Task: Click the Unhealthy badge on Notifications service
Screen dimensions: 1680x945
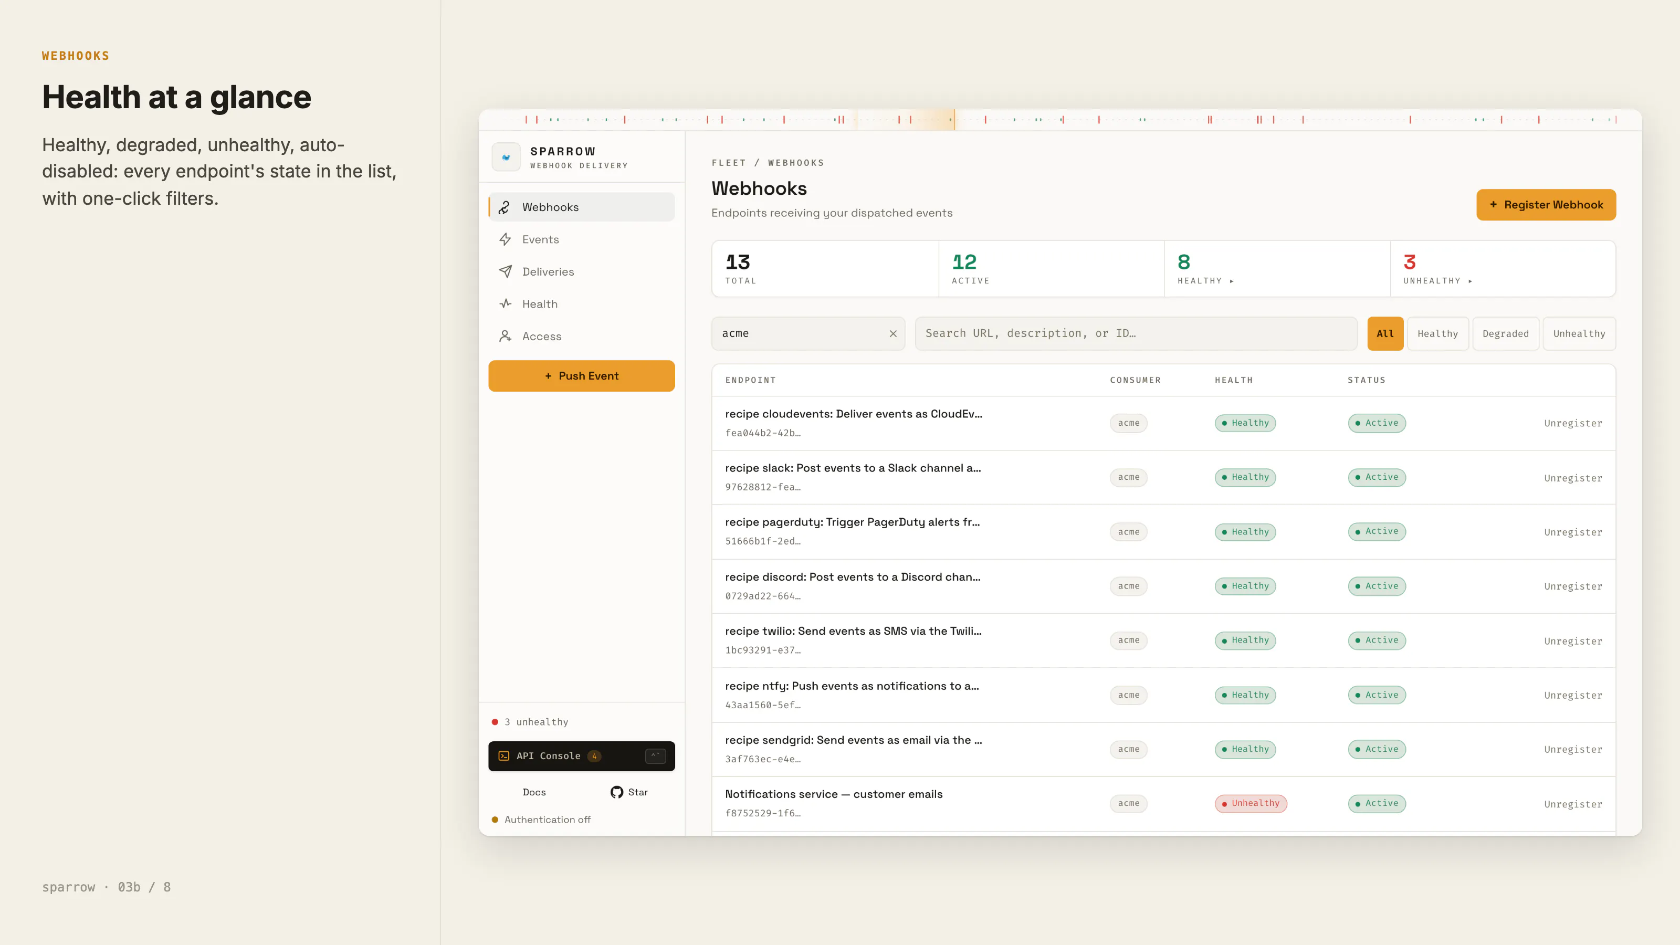Action: coord(1250,803)
